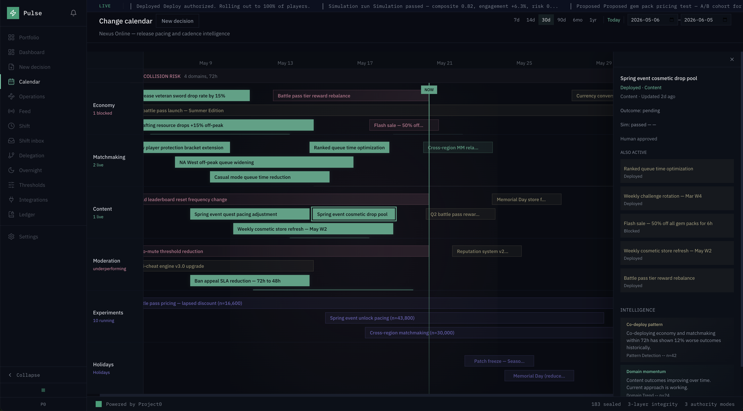Switch to 1yr range
Image resolution: width=743 pixels, height=411 pixels.
coord(593,20)
